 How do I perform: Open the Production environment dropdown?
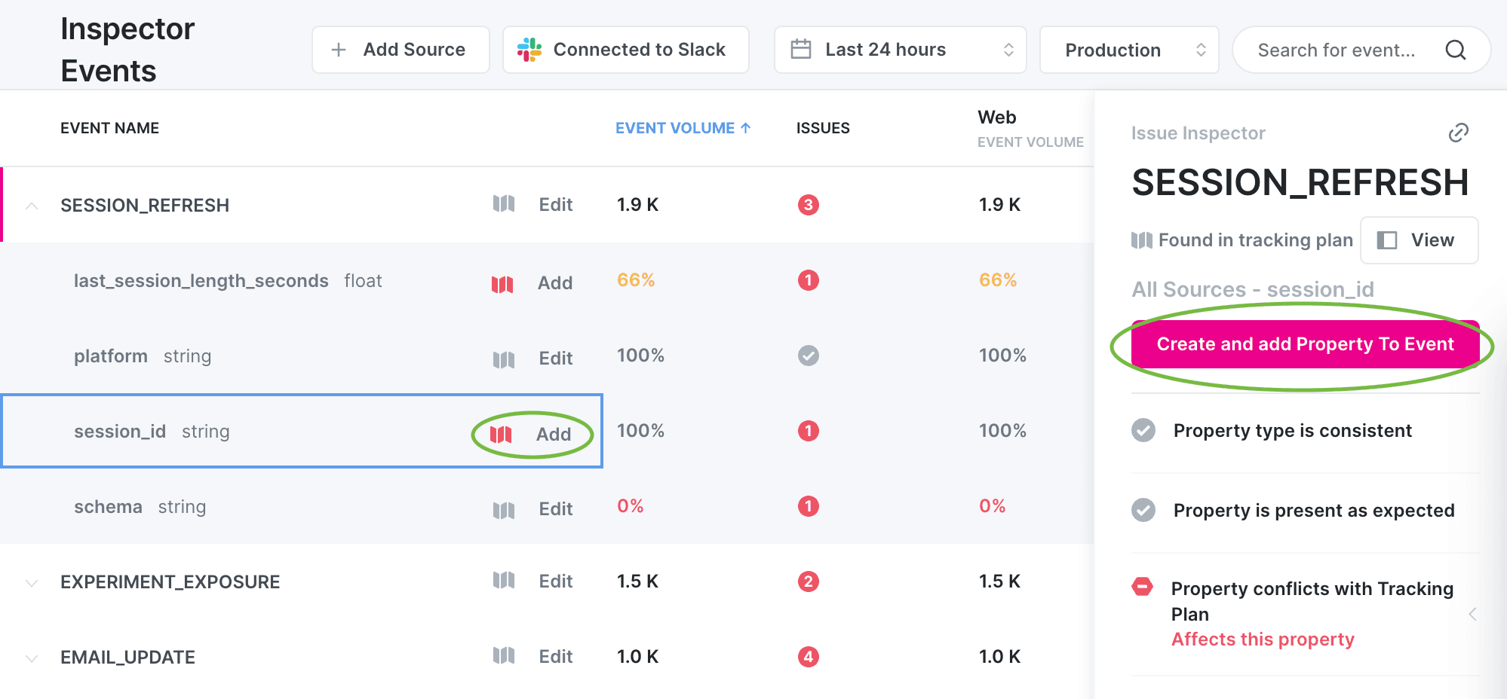(1128, 50)
